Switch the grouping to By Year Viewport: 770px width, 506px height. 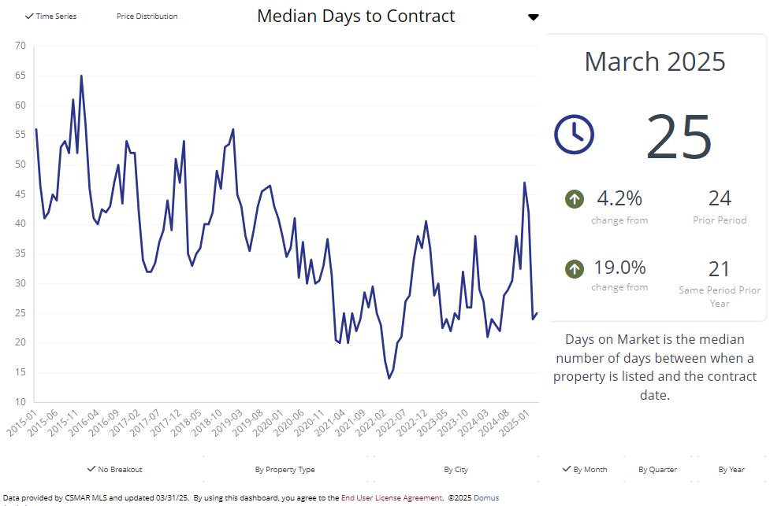click(x=731, y=470)
